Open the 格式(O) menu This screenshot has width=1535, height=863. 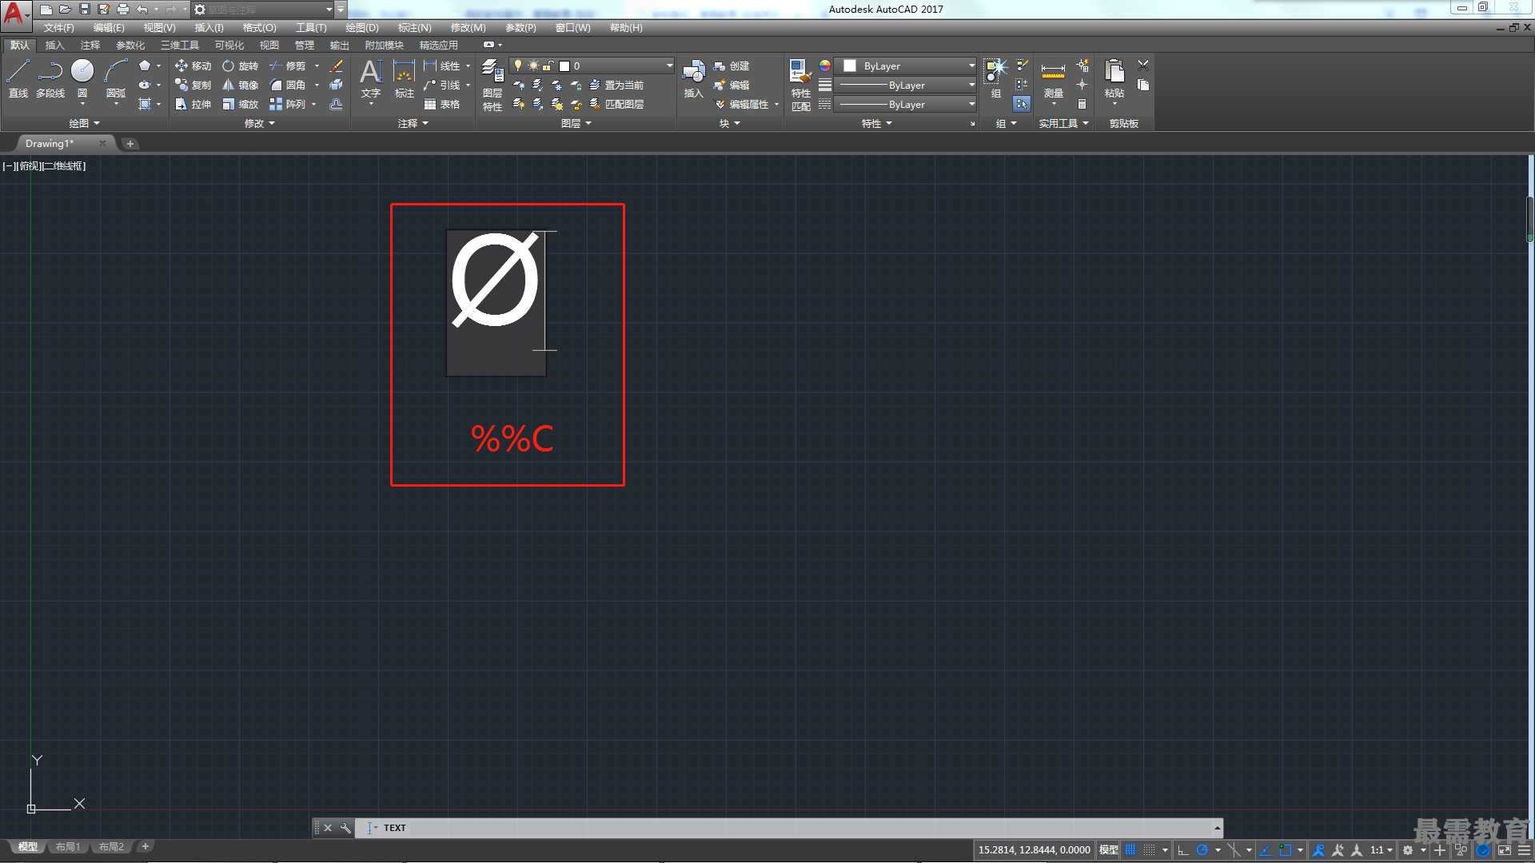pyautogui.click(x=259, y=28)
